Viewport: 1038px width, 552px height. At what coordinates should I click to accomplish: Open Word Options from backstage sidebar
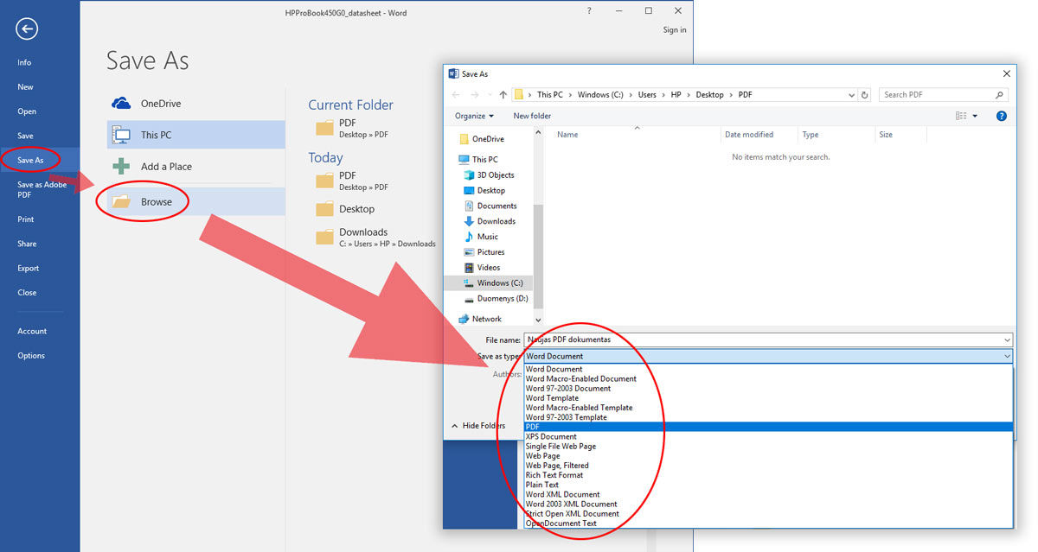(x=31, y=355)
